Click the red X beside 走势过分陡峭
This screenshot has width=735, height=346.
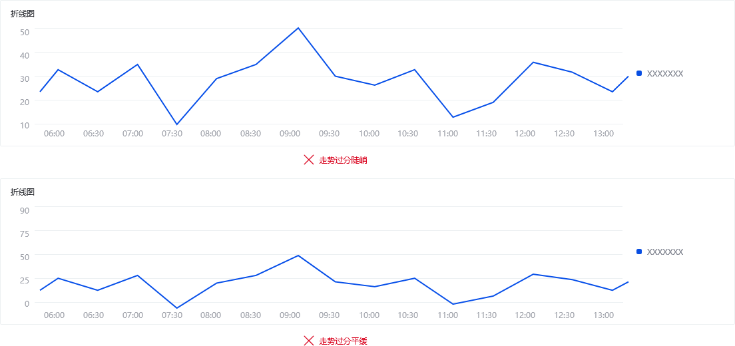308,160
